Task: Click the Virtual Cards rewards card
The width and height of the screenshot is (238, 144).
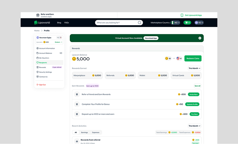Action: [186, 75]
